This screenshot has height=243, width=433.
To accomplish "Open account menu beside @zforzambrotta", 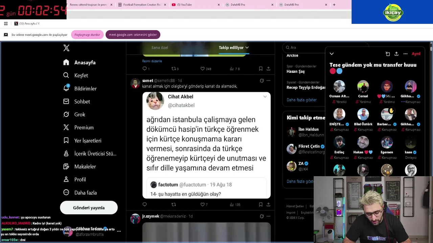I will [119, 231].
